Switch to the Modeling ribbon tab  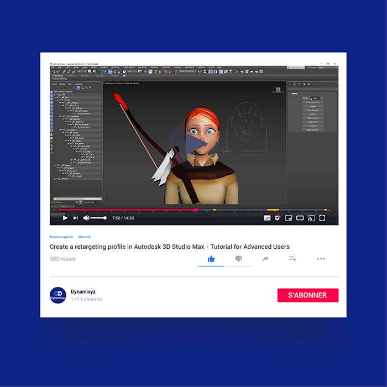[59, 76]
